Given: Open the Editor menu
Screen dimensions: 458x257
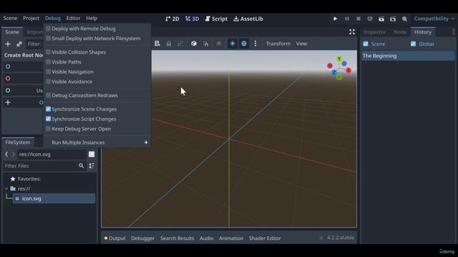Looking at the screenshot, I should [x=73, y=18].
